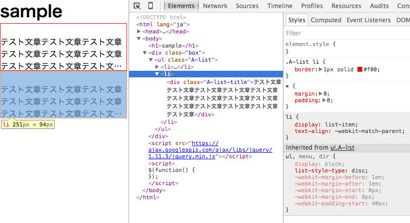Expand the collapsed head element

[x=139, y=31]
